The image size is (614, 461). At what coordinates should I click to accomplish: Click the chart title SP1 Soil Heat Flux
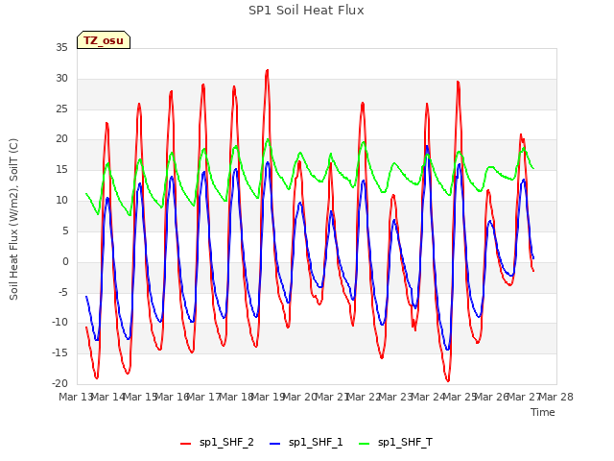click(306, 11)
